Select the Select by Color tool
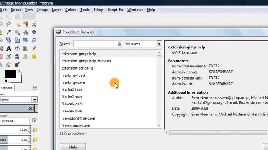Screen dimensions: 268x150 [26, 24]
